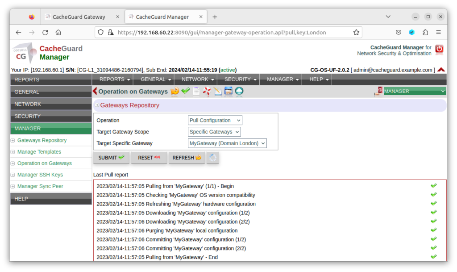Click the orange refresh icon in the page toolbar
The height and width of the screenshot is (272, 457).
(175, 91)
